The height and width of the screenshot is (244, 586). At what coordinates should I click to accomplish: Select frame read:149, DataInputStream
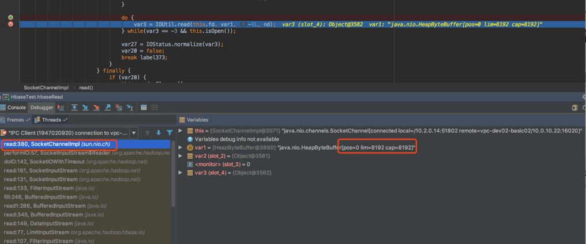pos(85,223)
